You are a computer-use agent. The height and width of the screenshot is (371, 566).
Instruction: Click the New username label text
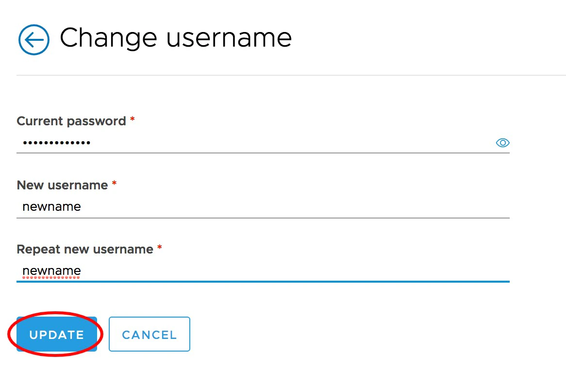tap(62, 185)
